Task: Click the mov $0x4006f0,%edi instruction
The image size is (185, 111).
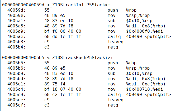Action: [135, 31]
